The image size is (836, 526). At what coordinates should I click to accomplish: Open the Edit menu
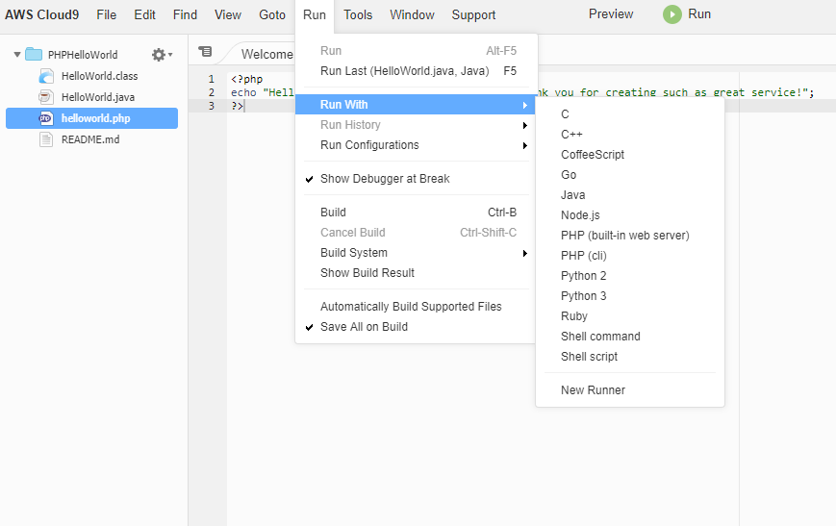click(144, 15)
